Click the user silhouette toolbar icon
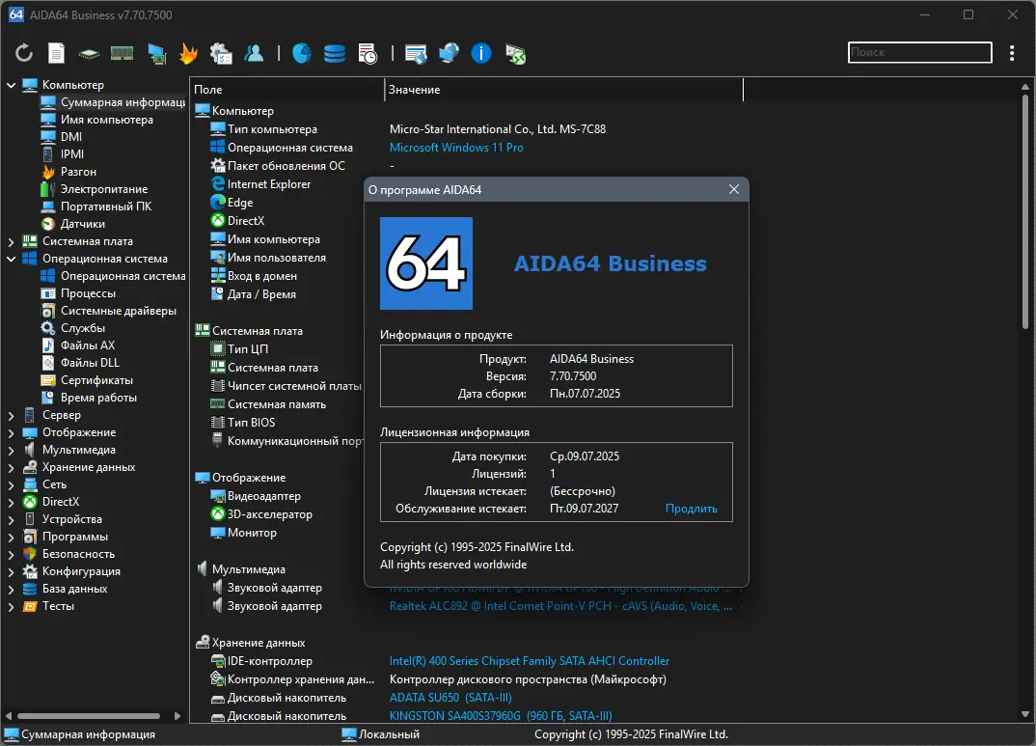1036x746 pixels. point(254,53)
